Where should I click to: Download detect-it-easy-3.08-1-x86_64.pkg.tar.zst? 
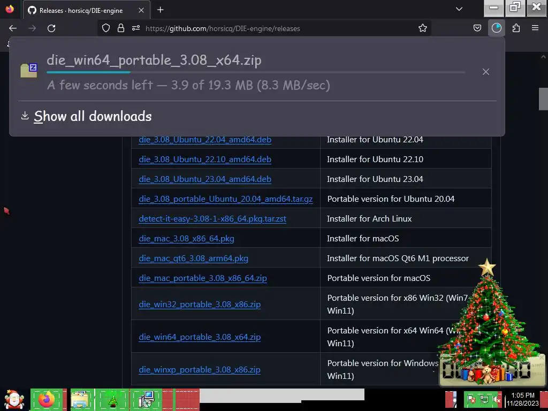click(212, 219)
